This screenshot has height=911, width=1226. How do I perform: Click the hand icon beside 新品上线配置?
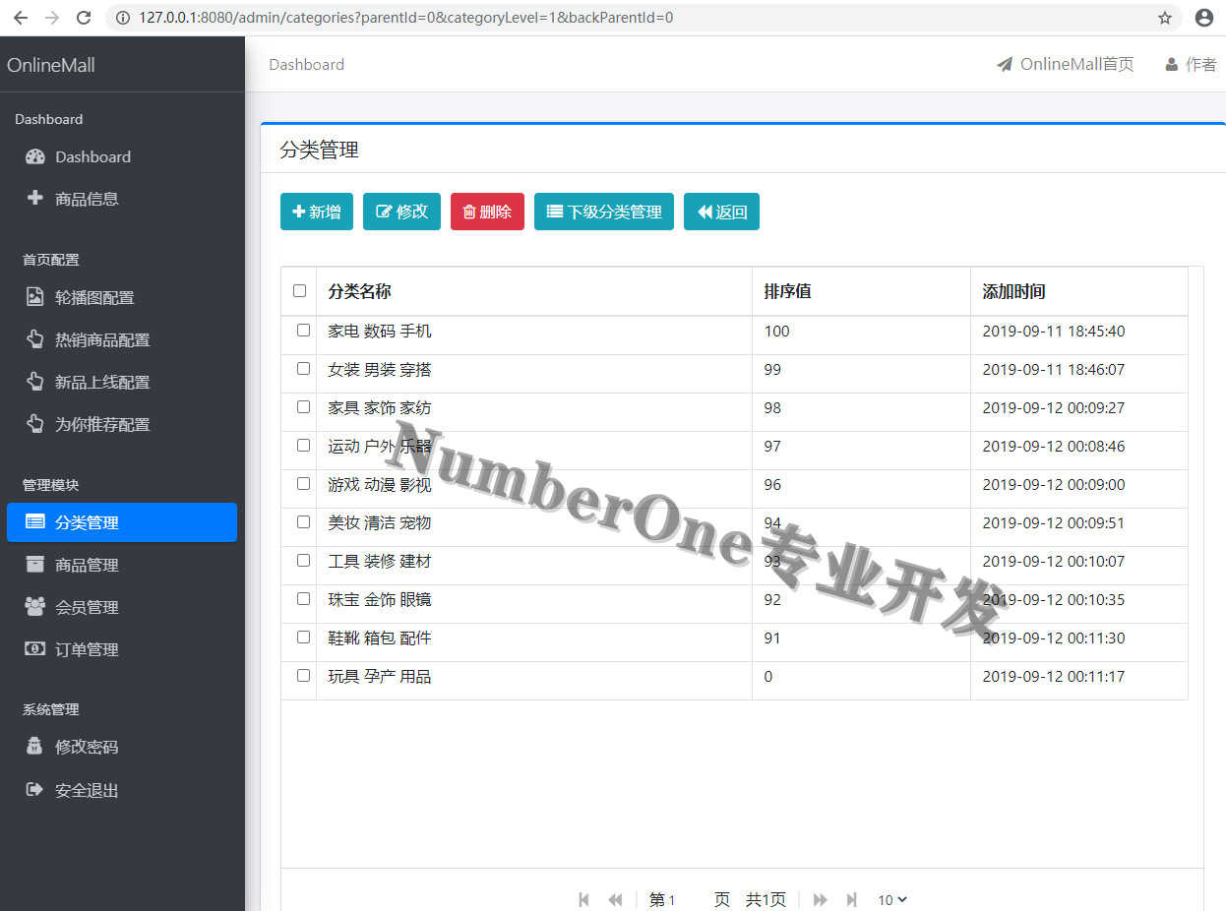[35, 382]
